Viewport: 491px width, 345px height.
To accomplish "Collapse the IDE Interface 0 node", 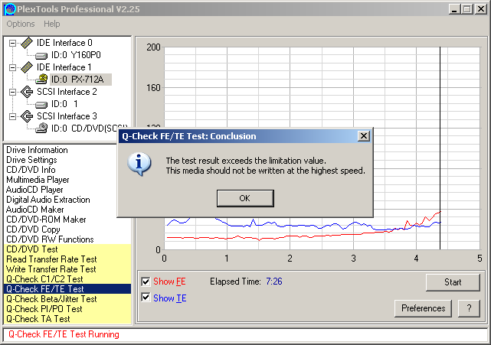I will [12, 43].
